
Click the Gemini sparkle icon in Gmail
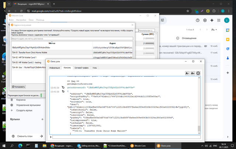click(x=212, y=20)
